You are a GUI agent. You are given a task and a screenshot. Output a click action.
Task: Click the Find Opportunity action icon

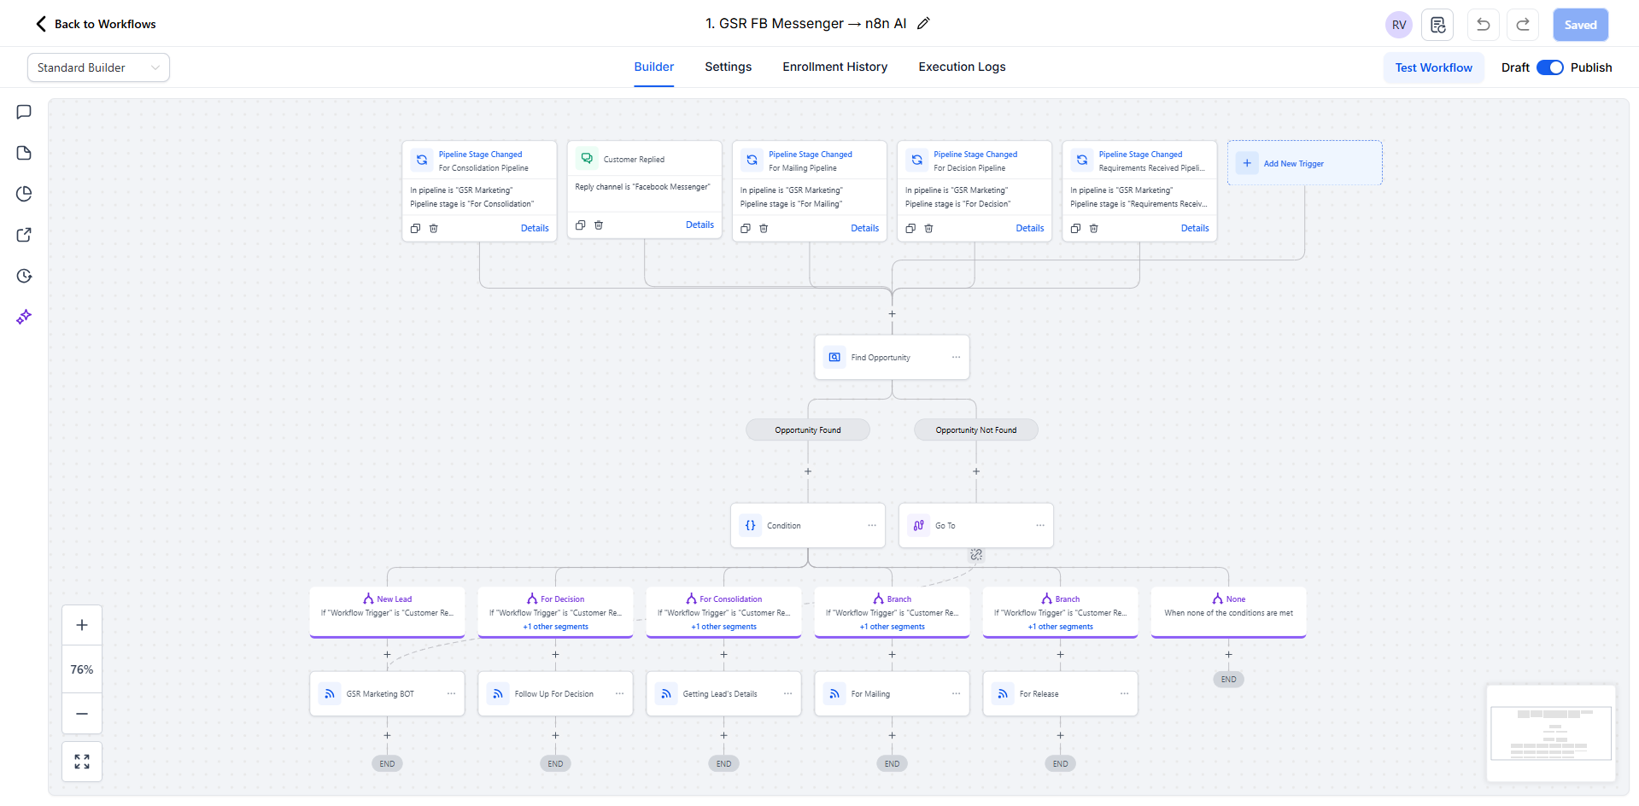pos(834,357)
